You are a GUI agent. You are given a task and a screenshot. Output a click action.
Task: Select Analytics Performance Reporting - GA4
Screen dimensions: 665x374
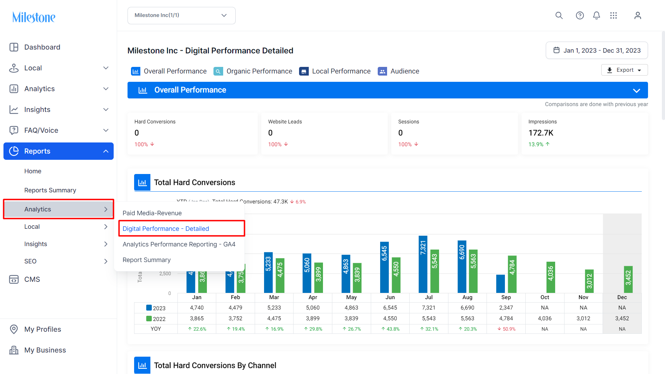coord(179,244)
